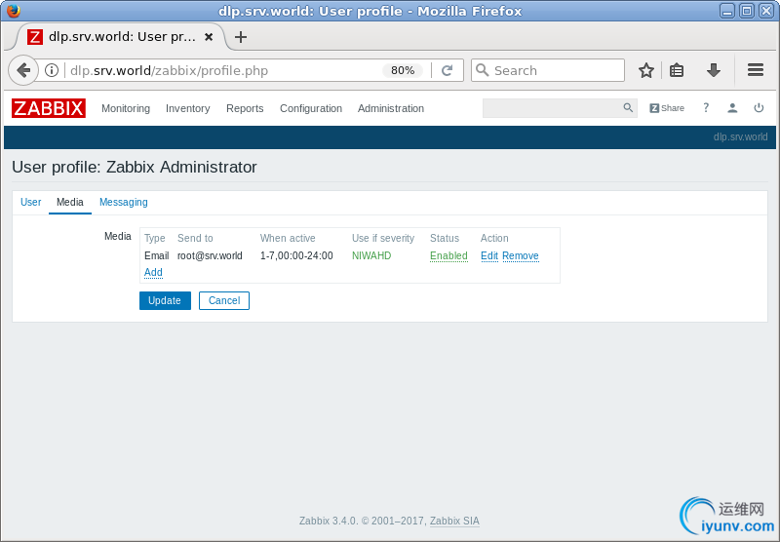Minimize the Firefox window
This screenshot has width=780, height=542.
tap(726, 11)
